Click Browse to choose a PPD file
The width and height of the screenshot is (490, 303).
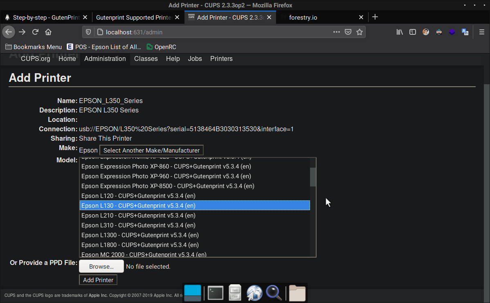coord(101,267)
